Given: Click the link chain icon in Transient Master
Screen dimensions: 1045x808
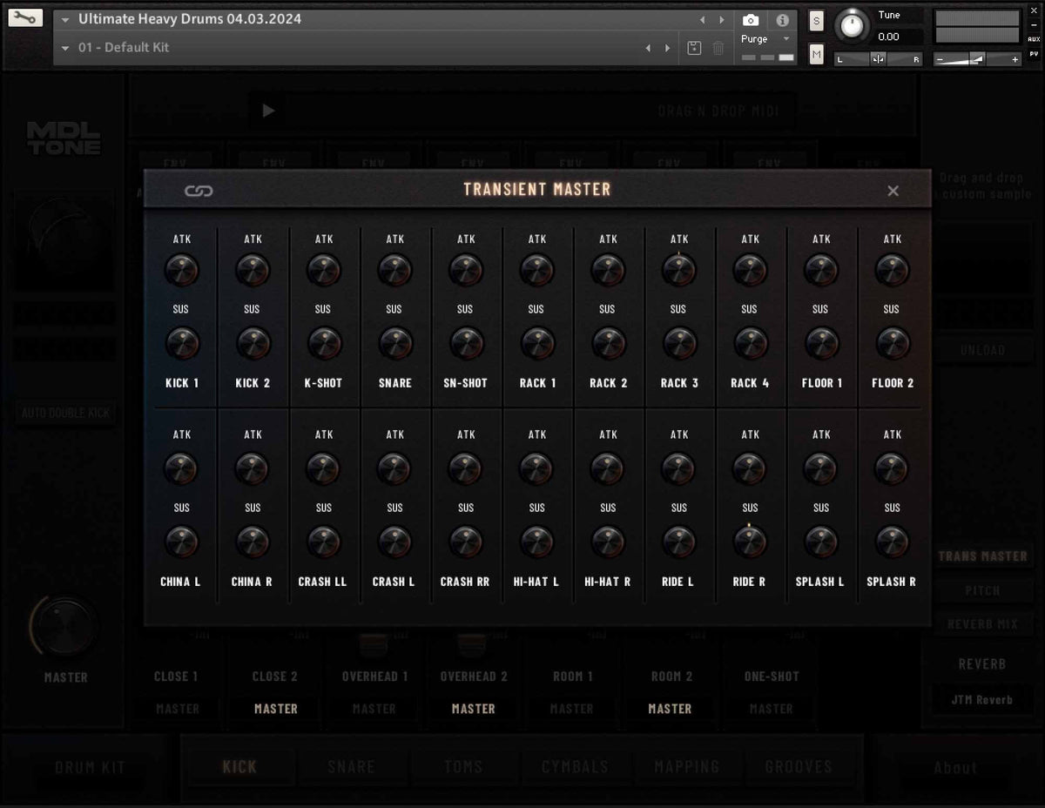Looking at the screenshot, I should [199, 191].
